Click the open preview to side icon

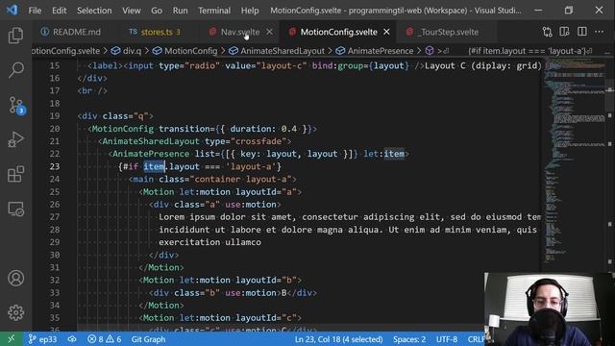pos(564,32)
